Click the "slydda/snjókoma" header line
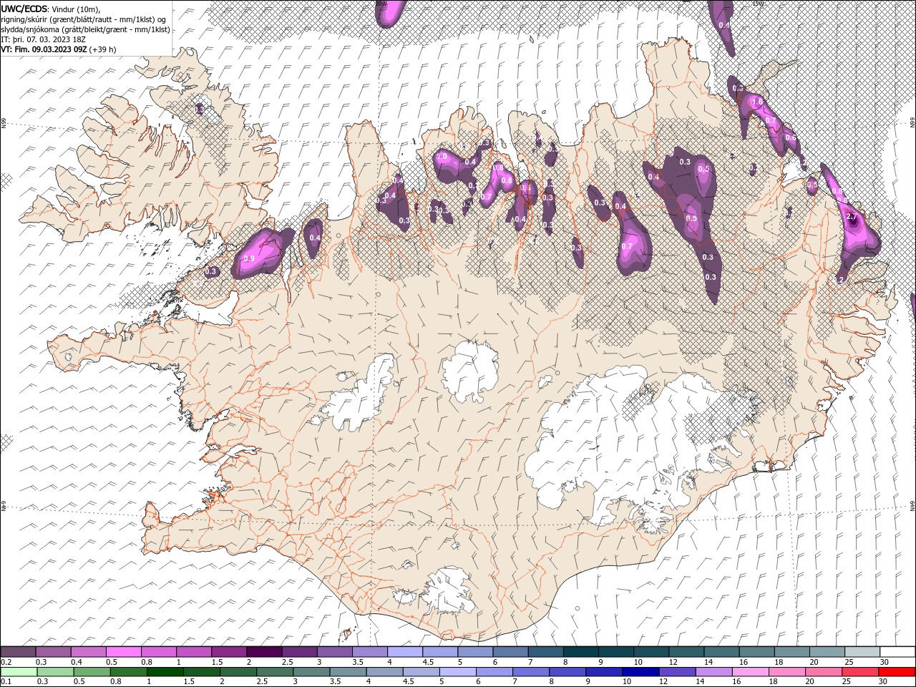 [86, 29]
